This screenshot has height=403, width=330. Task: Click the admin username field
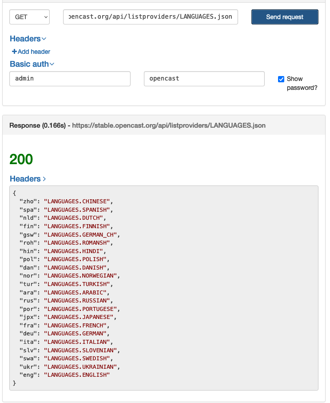click(x=70, y=79)
